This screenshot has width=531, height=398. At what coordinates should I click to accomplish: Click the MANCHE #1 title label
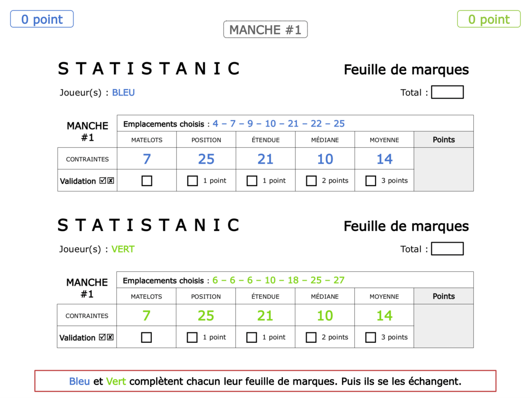pos(265,30)
